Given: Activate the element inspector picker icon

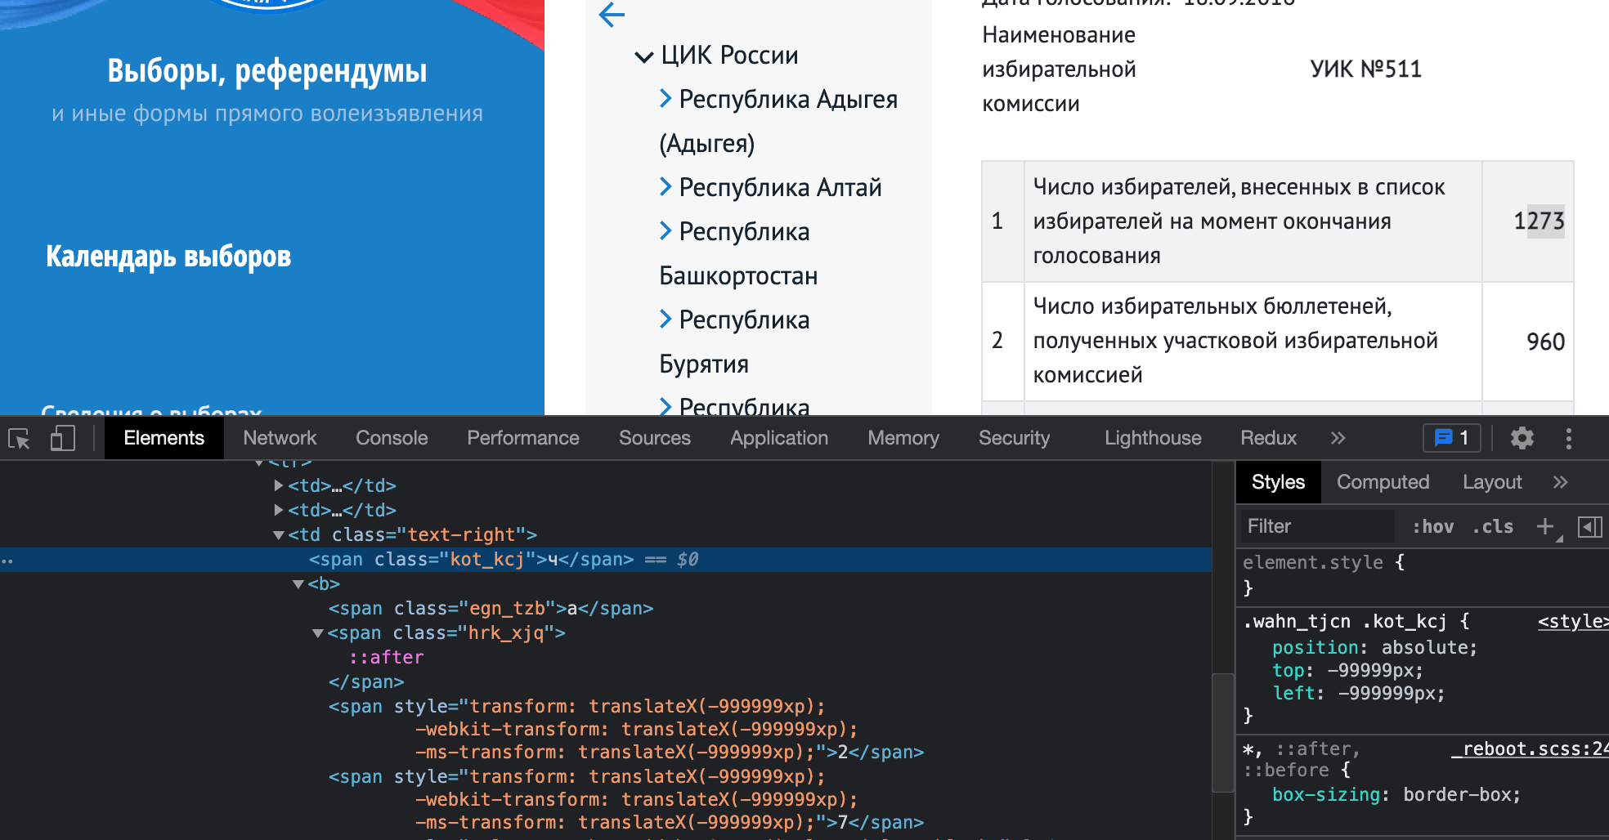Looking at the screenshot, I should point(19,439).
